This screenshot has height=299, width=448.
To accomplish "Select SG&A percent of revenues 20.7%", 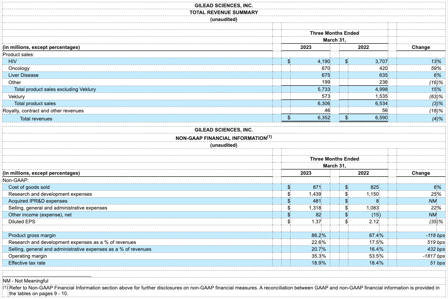I will 318,249.
